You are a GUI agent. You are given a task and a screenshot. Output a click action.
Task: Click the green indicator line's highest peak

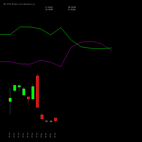[20, 27]
